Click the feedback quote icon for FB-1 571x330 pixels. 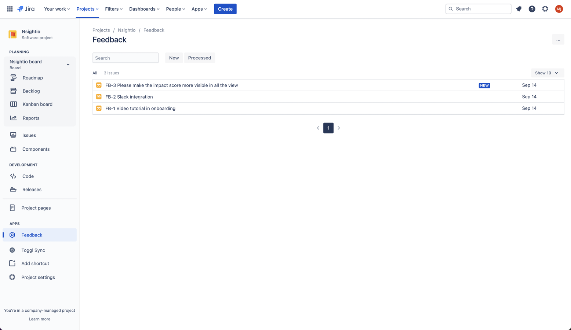pos(99,108)
